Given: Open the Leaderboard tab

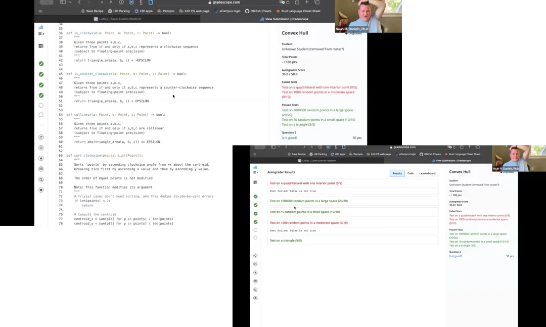Looking at the screenshot, I should (x=427, y=173).
